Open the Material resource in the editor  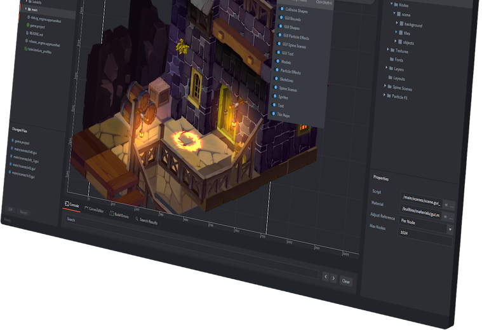(x=445, y=217)
